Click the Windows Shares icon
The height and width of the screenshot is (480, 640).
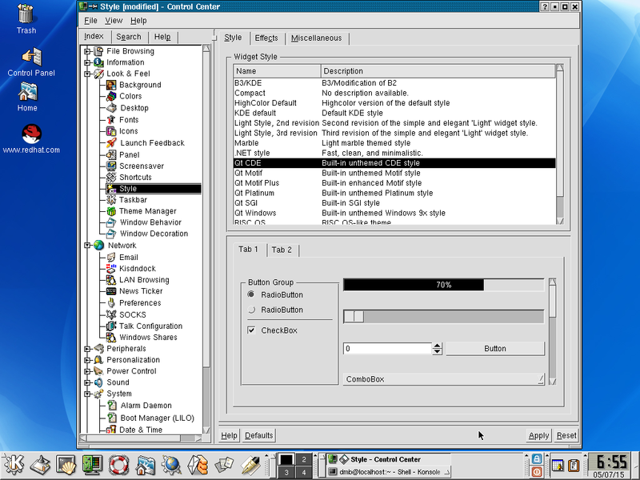(111, 337)
